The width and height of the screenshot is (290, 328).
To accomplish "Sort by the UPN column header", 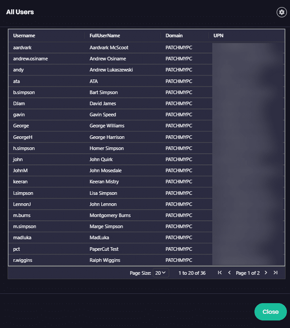I will point(218,36).
